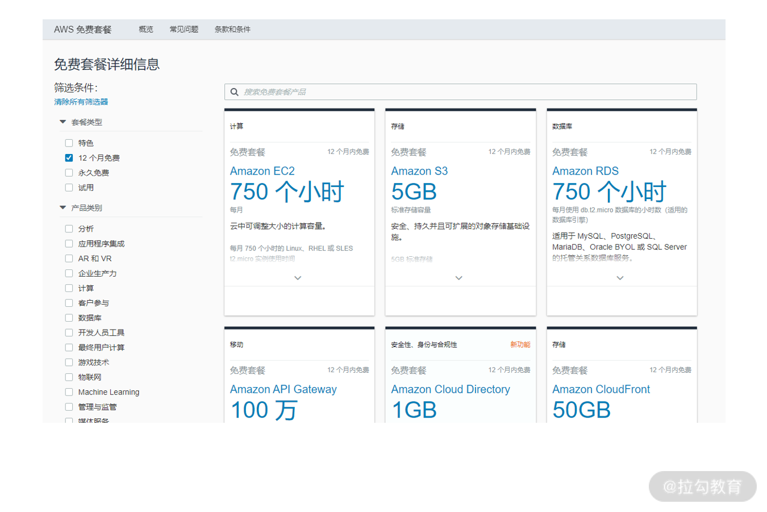Screen dimensions: 767x512
Task: Click the 50GB value on CloudFront card
Action: point(581,410)
